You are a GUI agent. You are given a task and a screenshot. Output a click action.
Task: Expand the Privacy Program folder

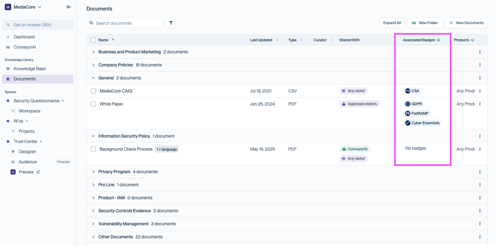[93, 171]
